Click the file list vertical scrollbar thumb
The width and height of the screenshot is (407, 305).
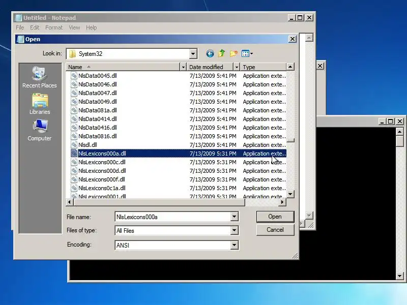point(290,140)
